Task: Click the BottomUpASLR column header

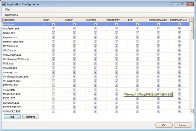Action: (x=179, y=20)
